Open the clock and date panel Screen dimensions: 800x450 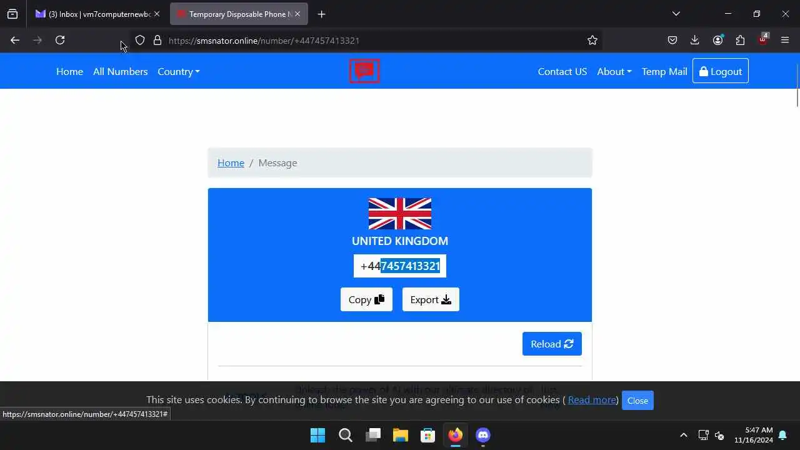pyautogui.click(x=754, y=435)
